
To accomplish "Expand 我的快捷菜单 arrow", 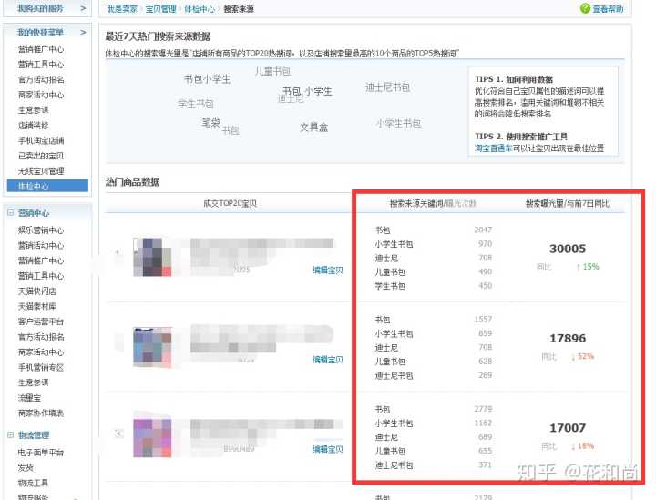I will 83,32.
